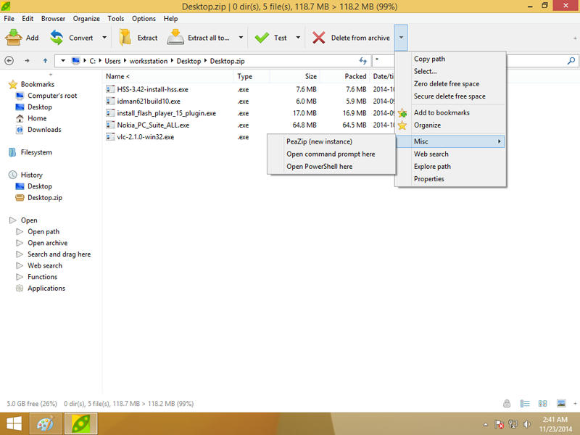The image size is (580, 435).
Task: Open the address bar history dropdown arrow
Action: 63,61
